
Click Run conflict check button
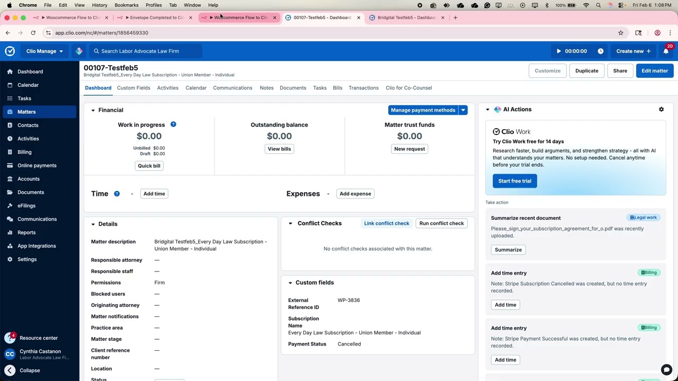pos(442,223)
